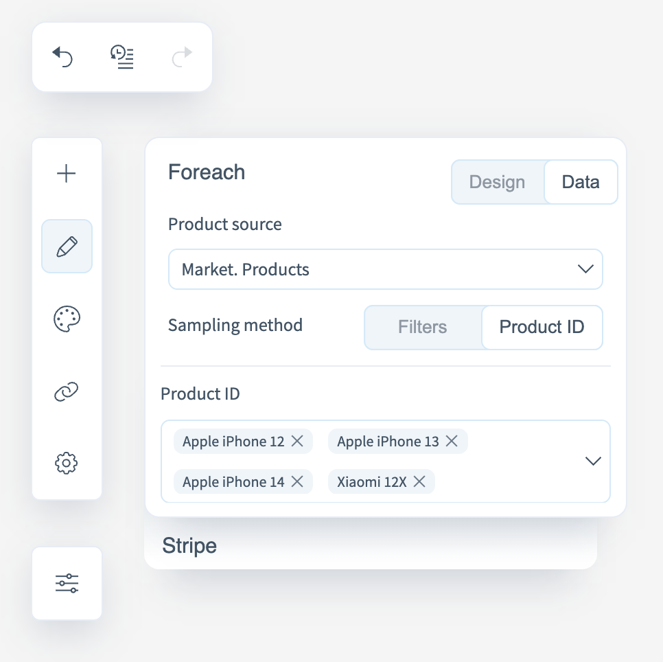Switch to the Design tab
Image resolution: width=663 pixels, height=662 pixels.
tap(497, 182)
